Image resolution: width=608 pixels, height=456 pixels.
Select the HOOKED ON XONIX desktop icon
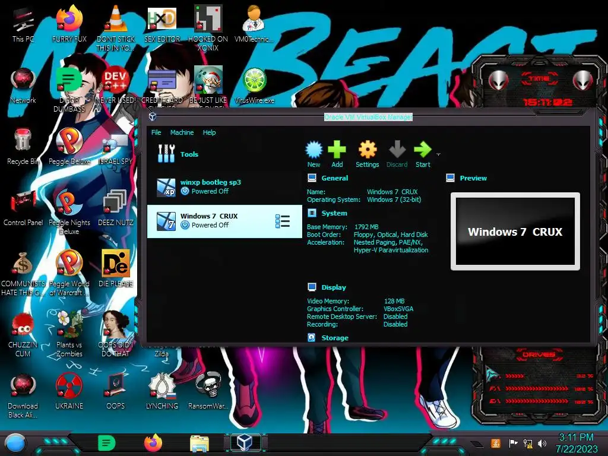[208, 28]
